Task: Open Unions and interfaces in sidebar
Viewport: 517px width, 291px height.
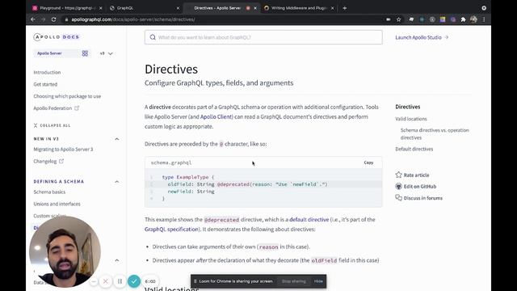Action: pyautogui.click(x=57, y=204)
